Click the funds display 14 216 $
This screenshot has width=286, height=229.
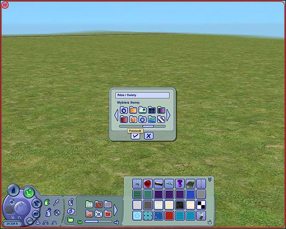pyautogui.click(x=12, y=224)
